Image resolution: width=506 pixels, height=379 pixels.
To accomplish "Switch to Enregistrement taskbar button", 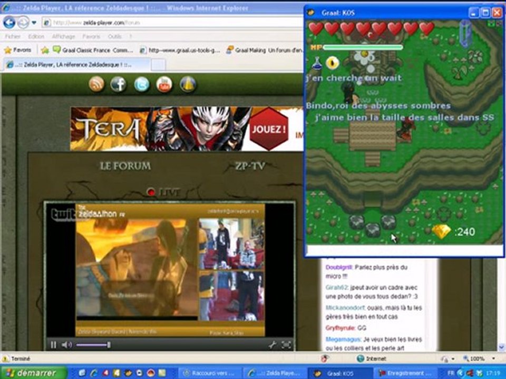I will pos(404,374).
